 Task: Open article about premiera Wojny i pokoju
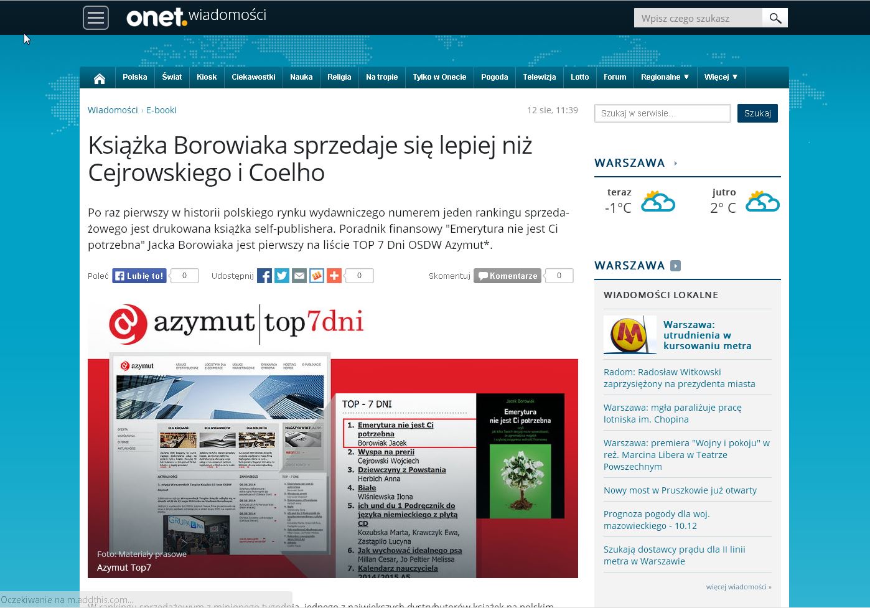(686, 454)
